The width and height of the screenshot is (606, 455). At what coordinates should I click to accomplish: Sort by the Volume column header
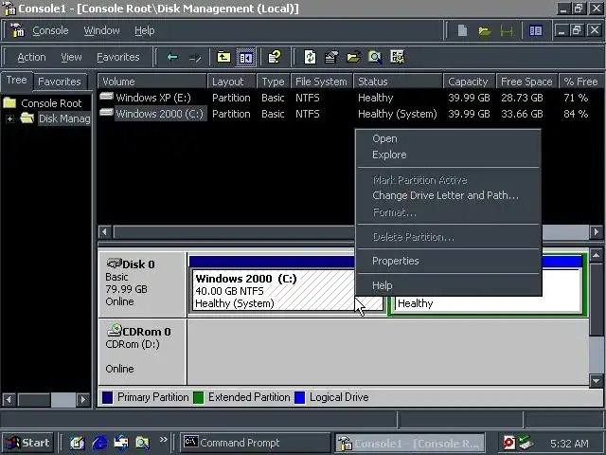(151, 82)
